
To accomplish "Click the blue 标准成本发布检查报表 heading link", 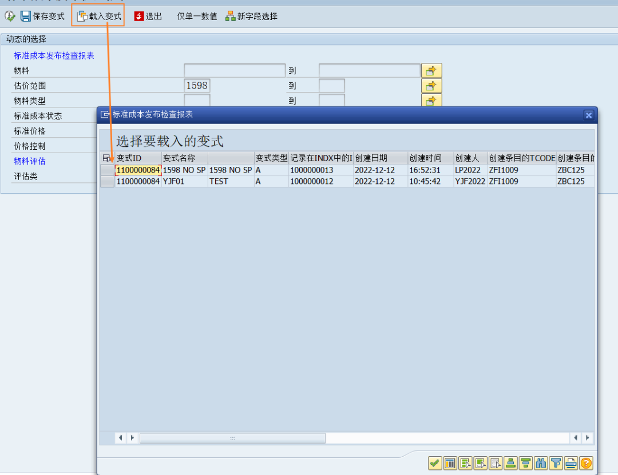I will pos(54,55).
